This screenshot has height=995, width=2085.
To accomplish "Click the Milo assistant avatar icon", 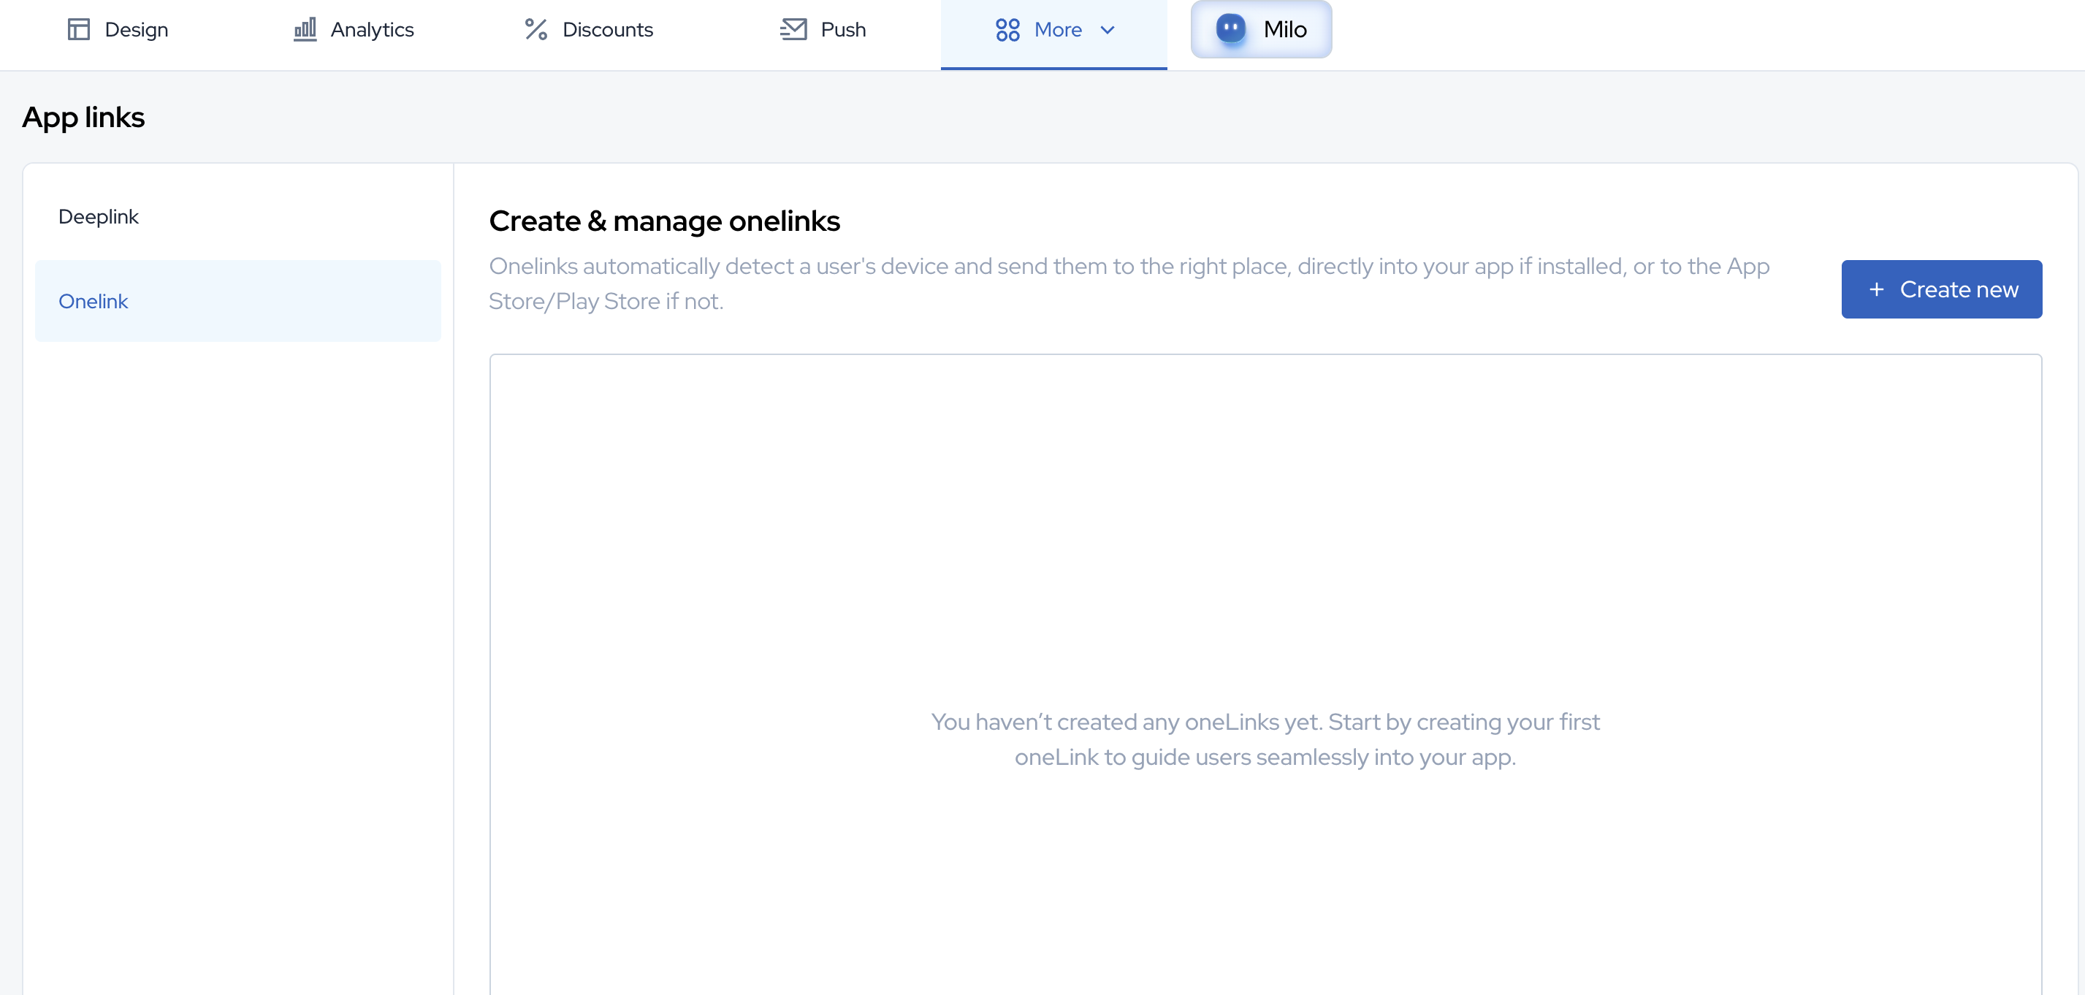I will (x=1230, y=29).
